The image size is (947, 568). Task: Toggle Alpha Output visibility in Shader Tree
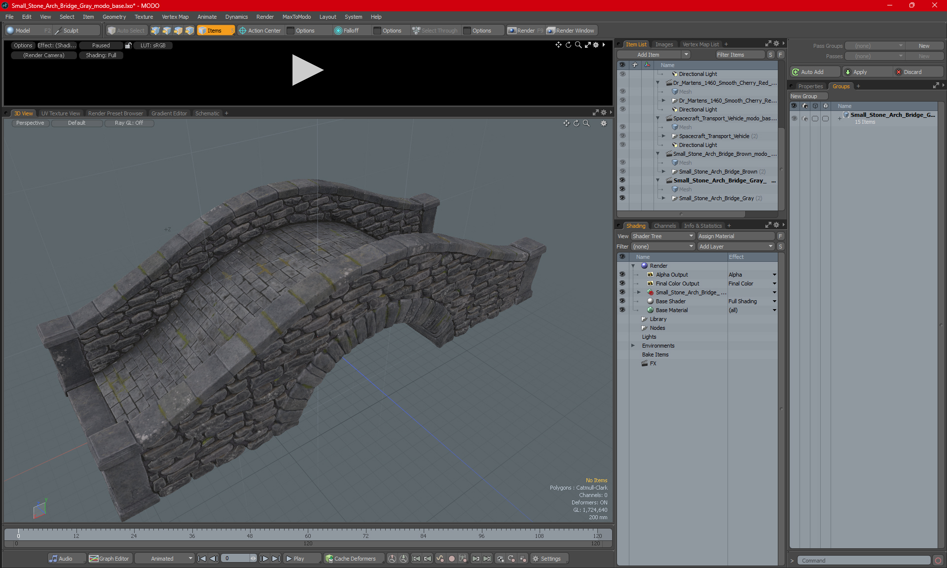click(622, 275)
